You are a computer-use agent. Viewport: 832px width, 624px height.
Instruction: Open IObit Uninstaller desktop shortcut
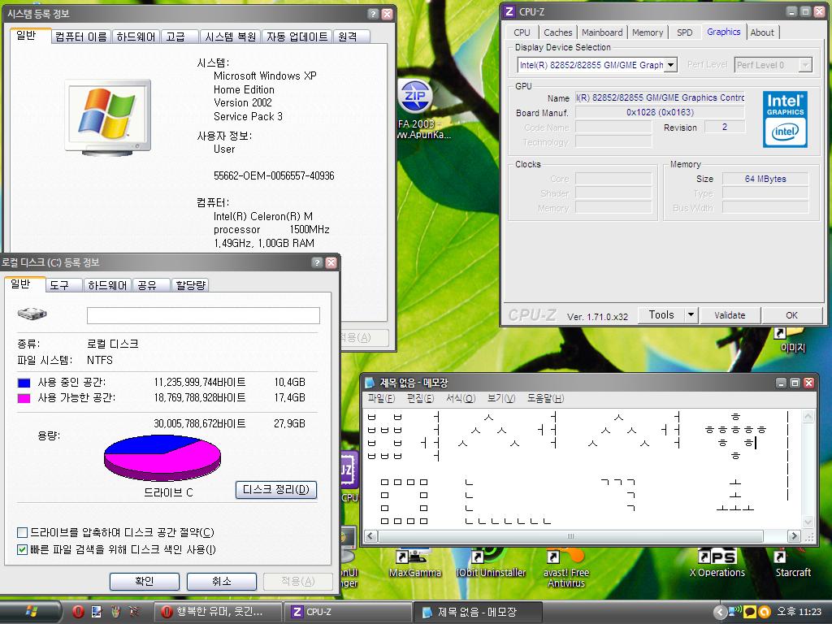(x=491, y=564)
